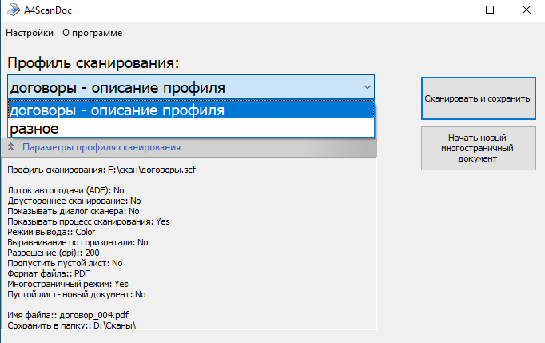Click the dropdown arrow of profile selector

(x=367, y=87)
